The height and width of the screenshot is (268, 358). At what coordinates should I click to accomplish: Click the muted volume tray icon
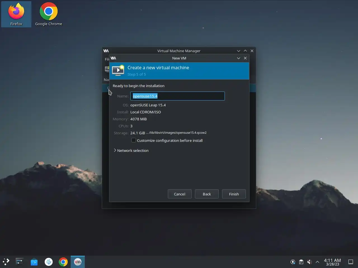click(309, 262)
